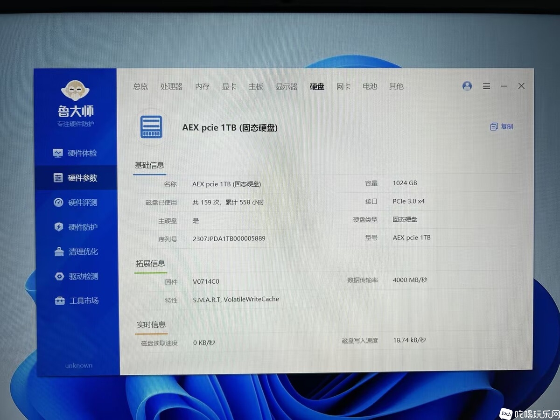Click the 实时信息 section heading

coord(151,324)
